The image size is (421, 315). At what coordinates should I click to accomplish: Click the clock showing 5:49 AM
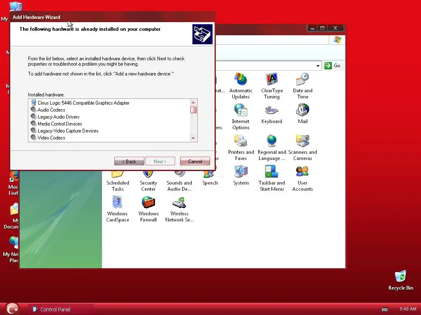tap(408, 309)
